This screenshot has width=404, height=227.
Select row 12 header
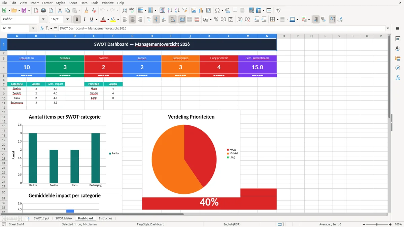click(x=3, y=107)
